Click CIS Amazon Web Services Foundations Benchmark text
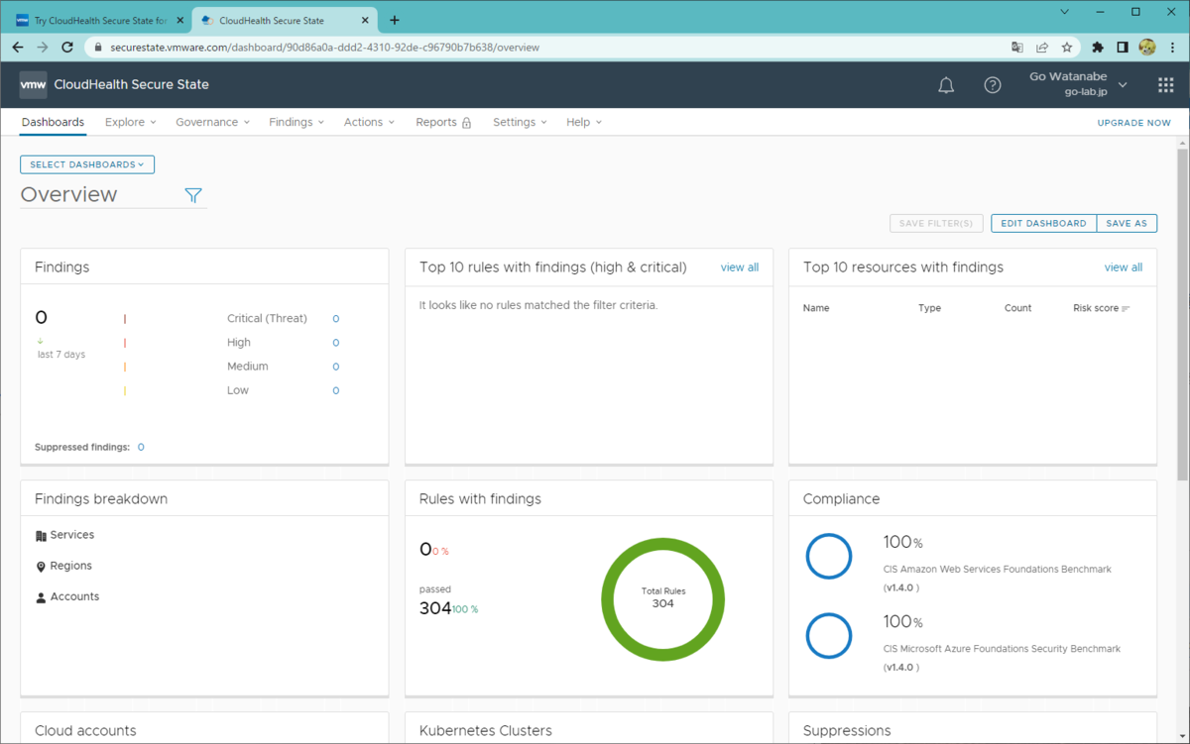The width and height of the screenshot is (1190, 744). [998, 570]
